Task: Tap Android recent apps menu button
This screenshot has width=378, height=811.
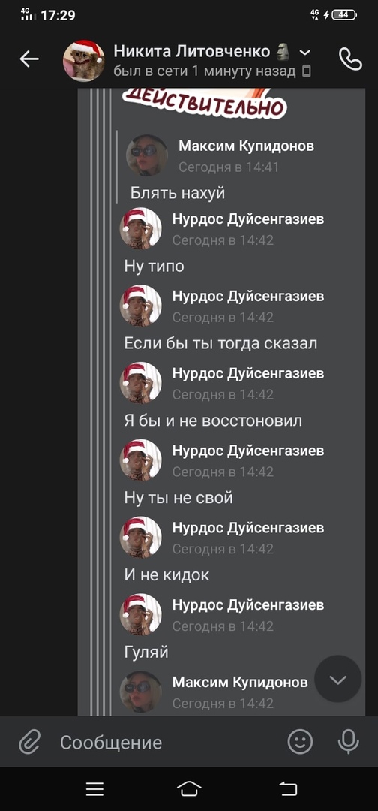Action: click(x=95, y=788)
